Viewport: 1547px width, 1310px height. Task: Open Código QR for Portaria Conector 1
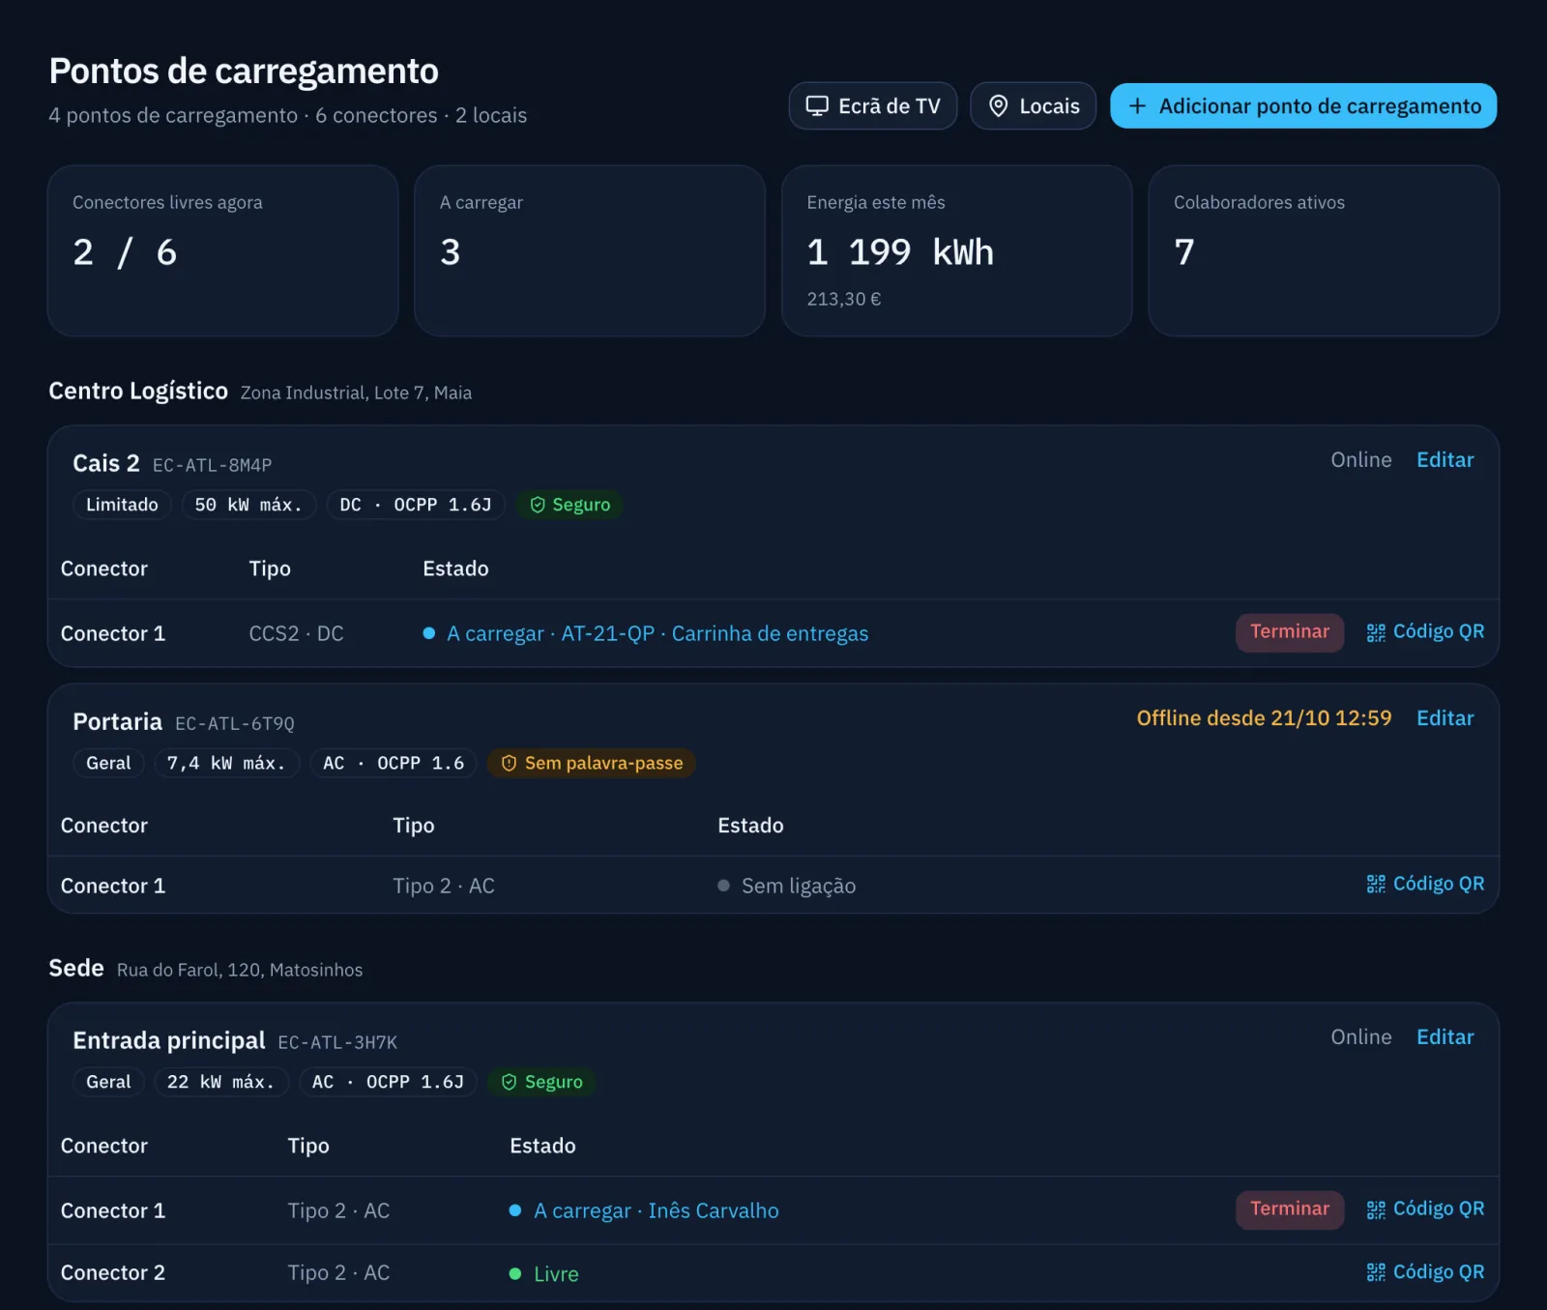point(1425,885)
